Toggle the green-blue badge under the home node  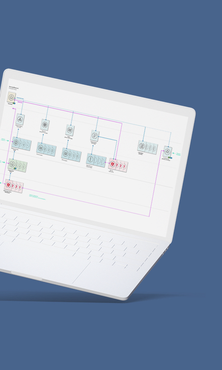coord(14,103)
